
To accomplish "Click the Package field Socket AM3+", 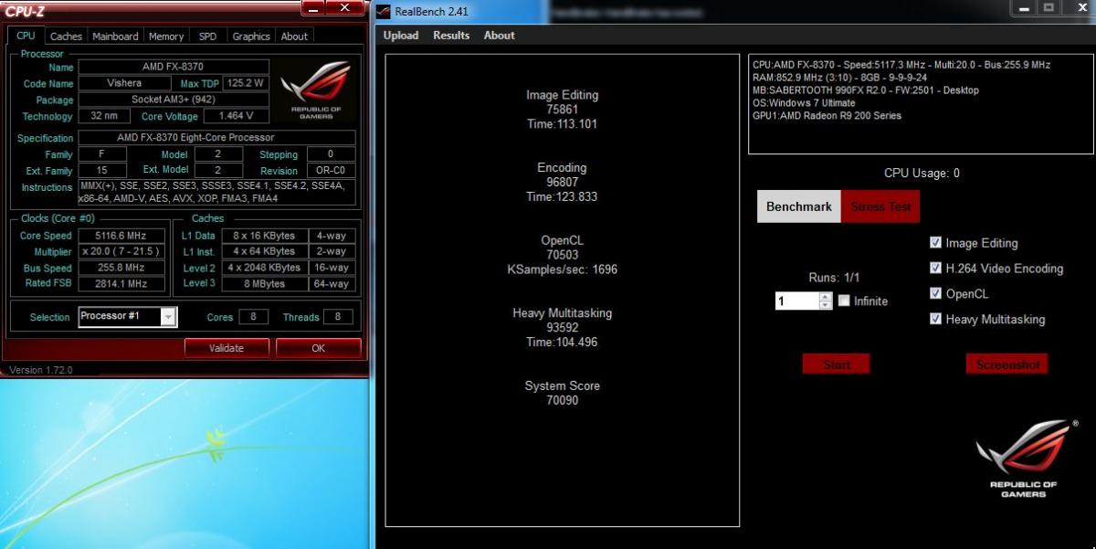I will coord(174,100).
